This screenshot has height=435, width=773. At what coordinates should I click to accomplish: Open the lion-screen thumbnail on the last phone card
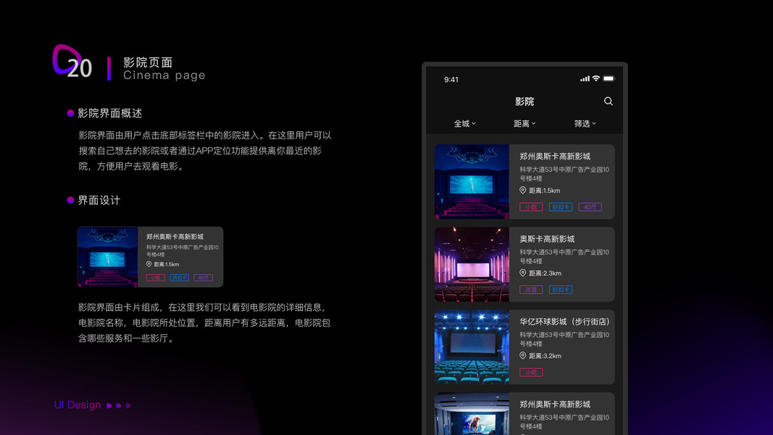click(472, 414)
